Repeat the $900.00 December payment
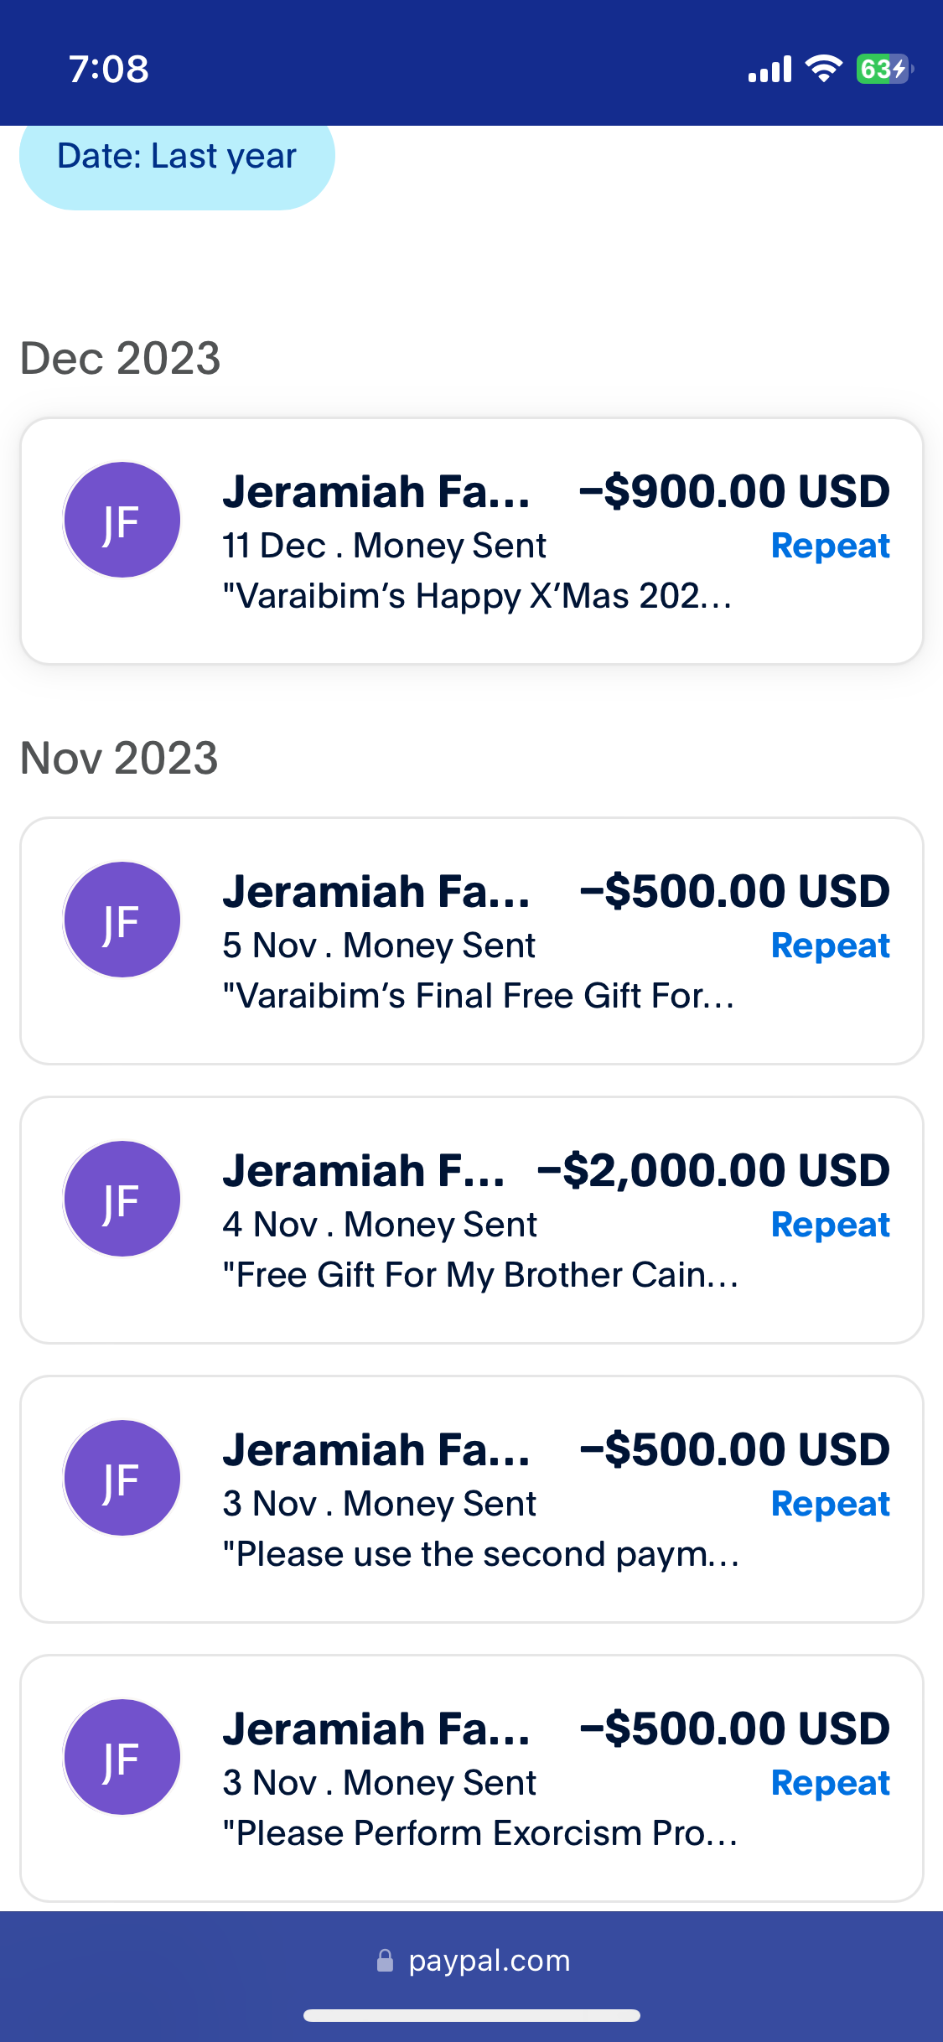This screenshot has height=2042, width=943. pos(830,546)
